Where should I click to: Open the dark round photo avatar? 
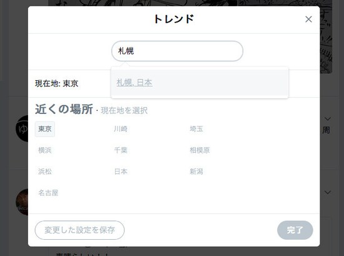pos(22,202)
